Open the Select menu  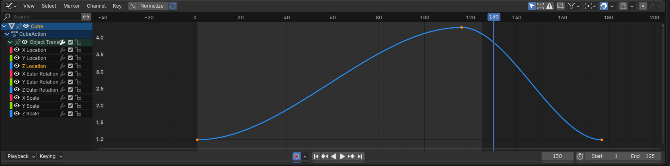click(49, 6)
